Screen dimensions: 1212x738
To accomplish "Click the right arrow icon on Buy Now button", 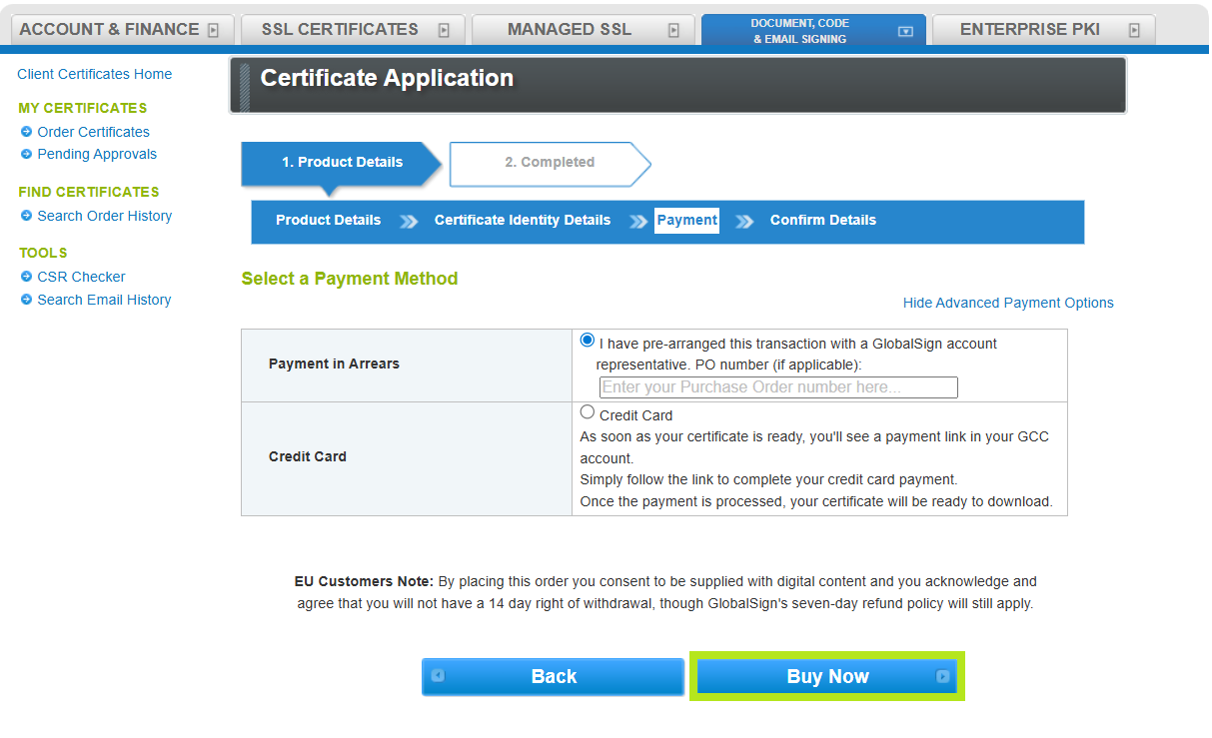I will click(x=942, y=676).
